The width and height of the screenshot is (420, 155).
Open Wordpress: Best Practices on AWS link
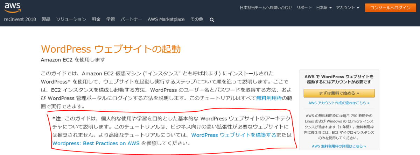pyautogui.click(x=96, y=143)
